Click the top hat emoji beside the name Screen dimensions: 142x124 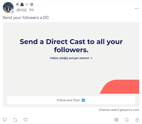tap(22, 4)
